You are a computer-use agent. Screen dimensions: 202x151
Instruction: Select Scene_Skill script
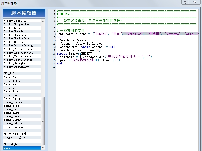click(22, 95)
